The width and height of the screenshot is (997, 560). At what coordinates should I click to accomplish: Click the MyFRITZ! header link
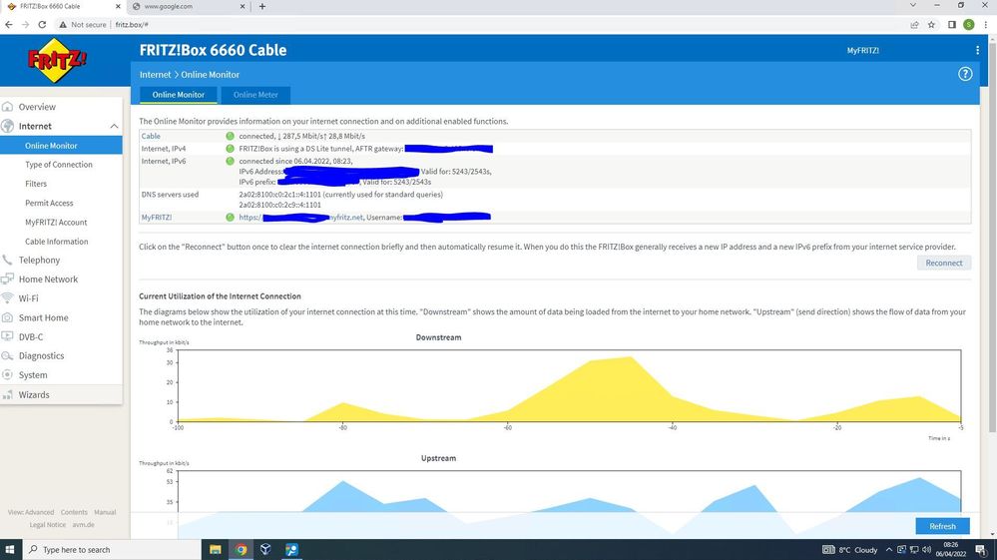[x=863, y=50]
